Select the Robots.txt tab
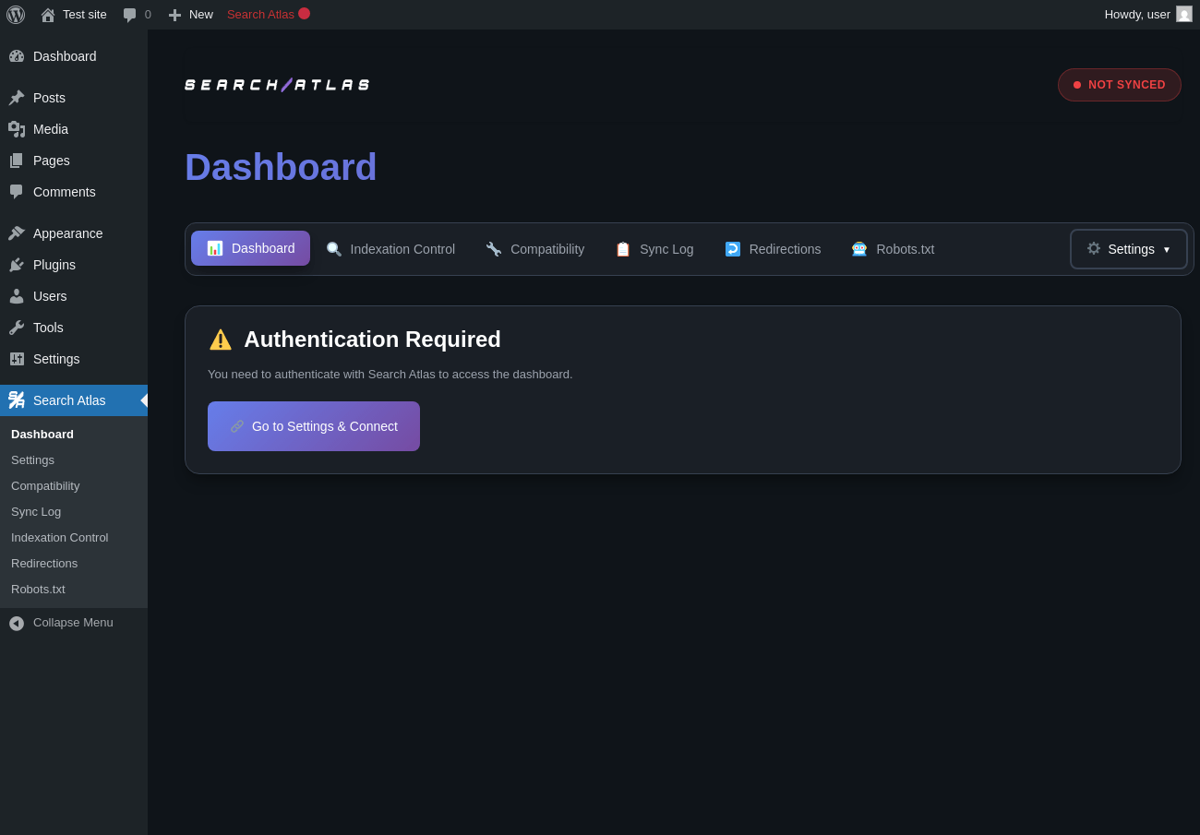This screenshot has width=1200, height=835. [x=893, y=249]
